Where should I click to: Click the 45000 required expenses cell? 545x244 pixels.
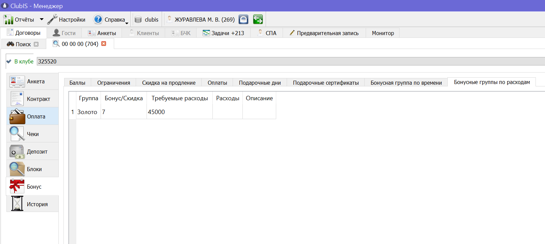(x=180, y=112)
